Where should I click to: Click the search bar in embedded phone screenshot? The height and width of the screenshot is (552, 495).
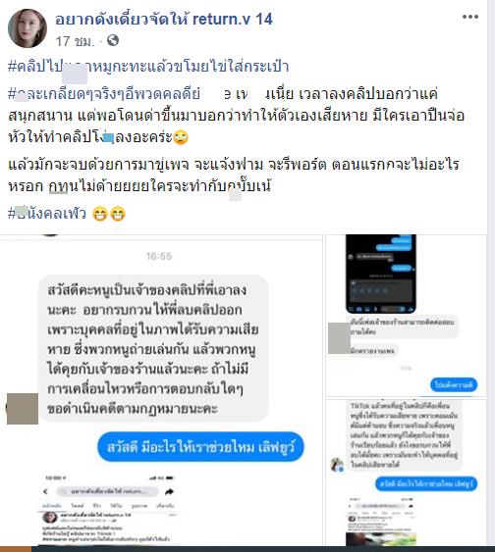(x=107, y=491)
